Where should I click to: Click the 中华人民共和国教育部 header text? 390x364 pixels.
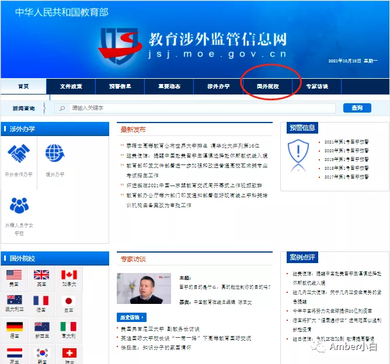pos(62,12)
